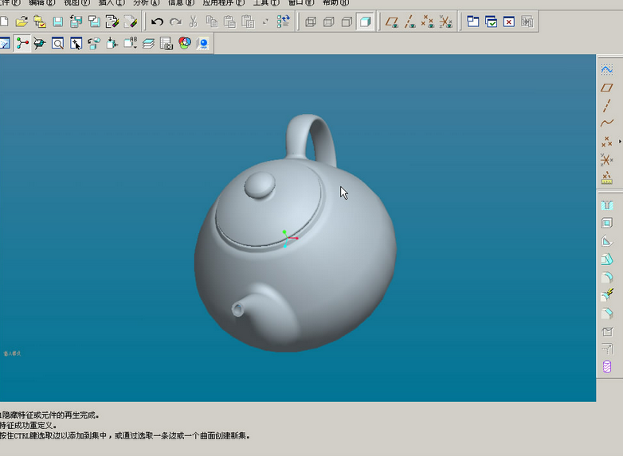Image resolution: width=623 pixels, height=456 pixels.
Task: Toggle datum points visibility
Action: (x=428, y=22)
